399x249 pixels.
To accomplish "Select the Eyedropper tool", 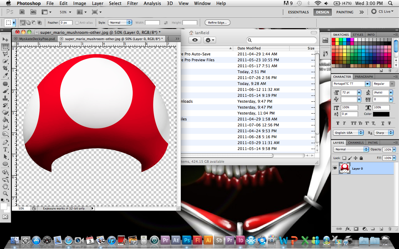I will point(5,75).
